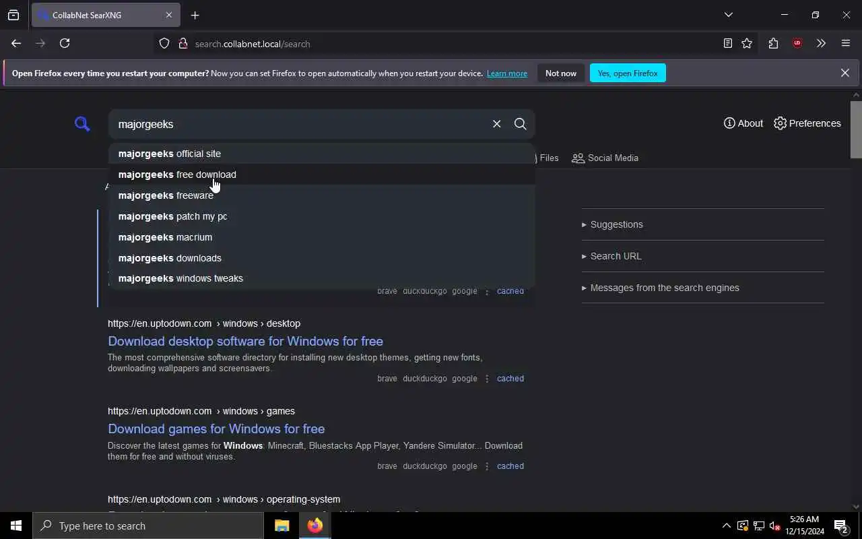Open the About page

pyautogui.click(x=743, y=123)
